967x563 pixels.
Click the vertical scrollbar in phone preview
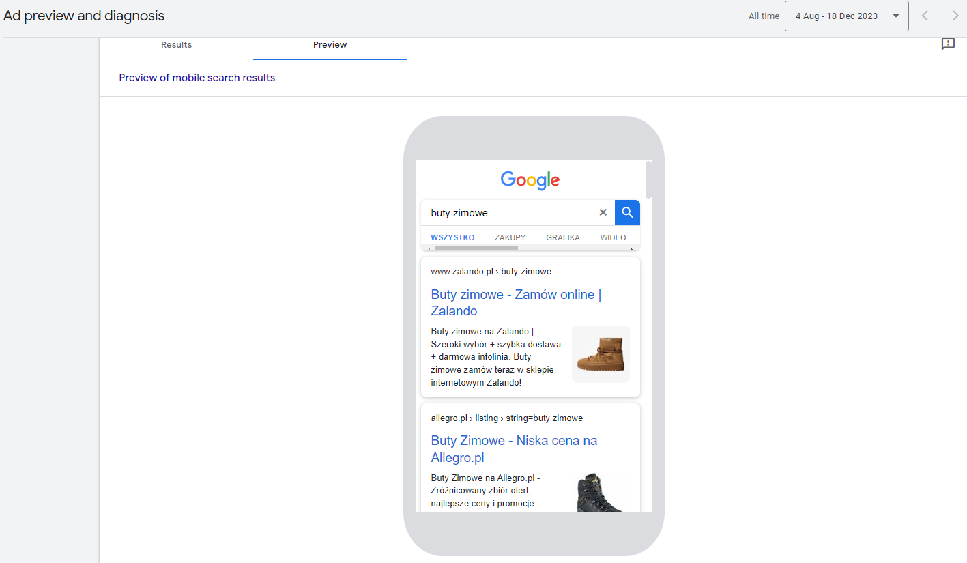(648, 180)
